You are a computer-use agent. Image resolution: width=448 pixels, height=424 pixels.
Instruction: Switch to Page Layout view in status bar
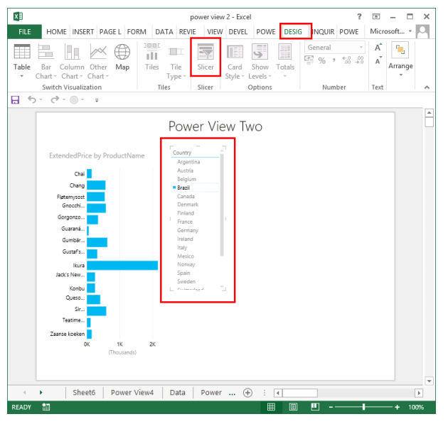pos(293,408)
